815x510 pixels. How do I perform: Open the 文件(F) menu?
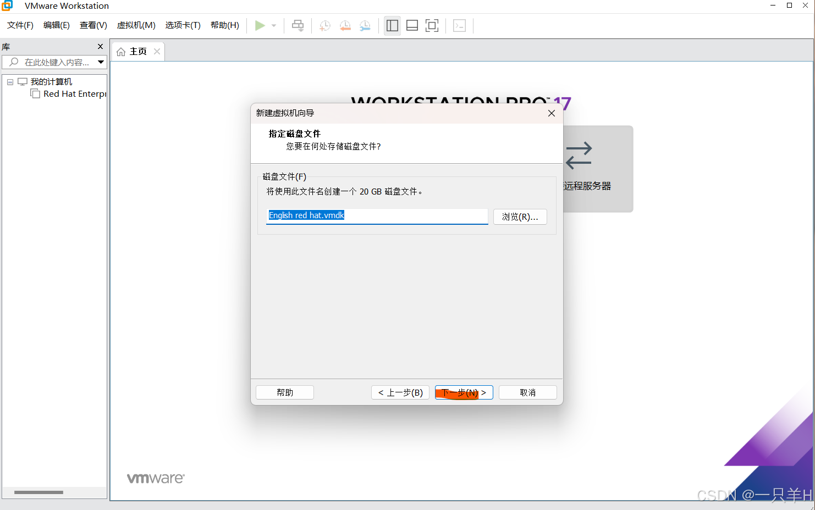tap(20, 25)
